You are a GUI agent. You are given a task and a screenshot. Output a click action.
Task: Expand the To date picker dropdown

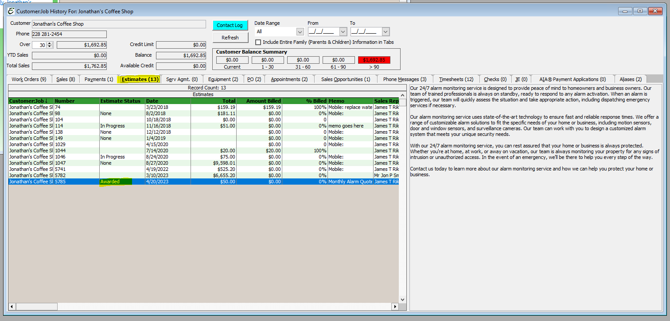[385, 32]
